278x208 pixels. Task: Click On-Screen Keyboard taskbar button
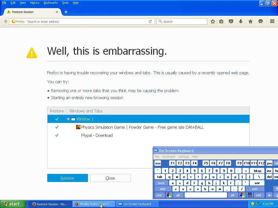pos(137,204)
